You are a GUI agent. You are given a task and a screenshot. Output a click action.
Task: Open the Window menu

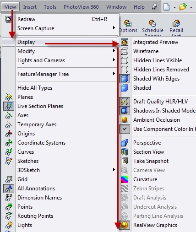[x=116, y=7]
